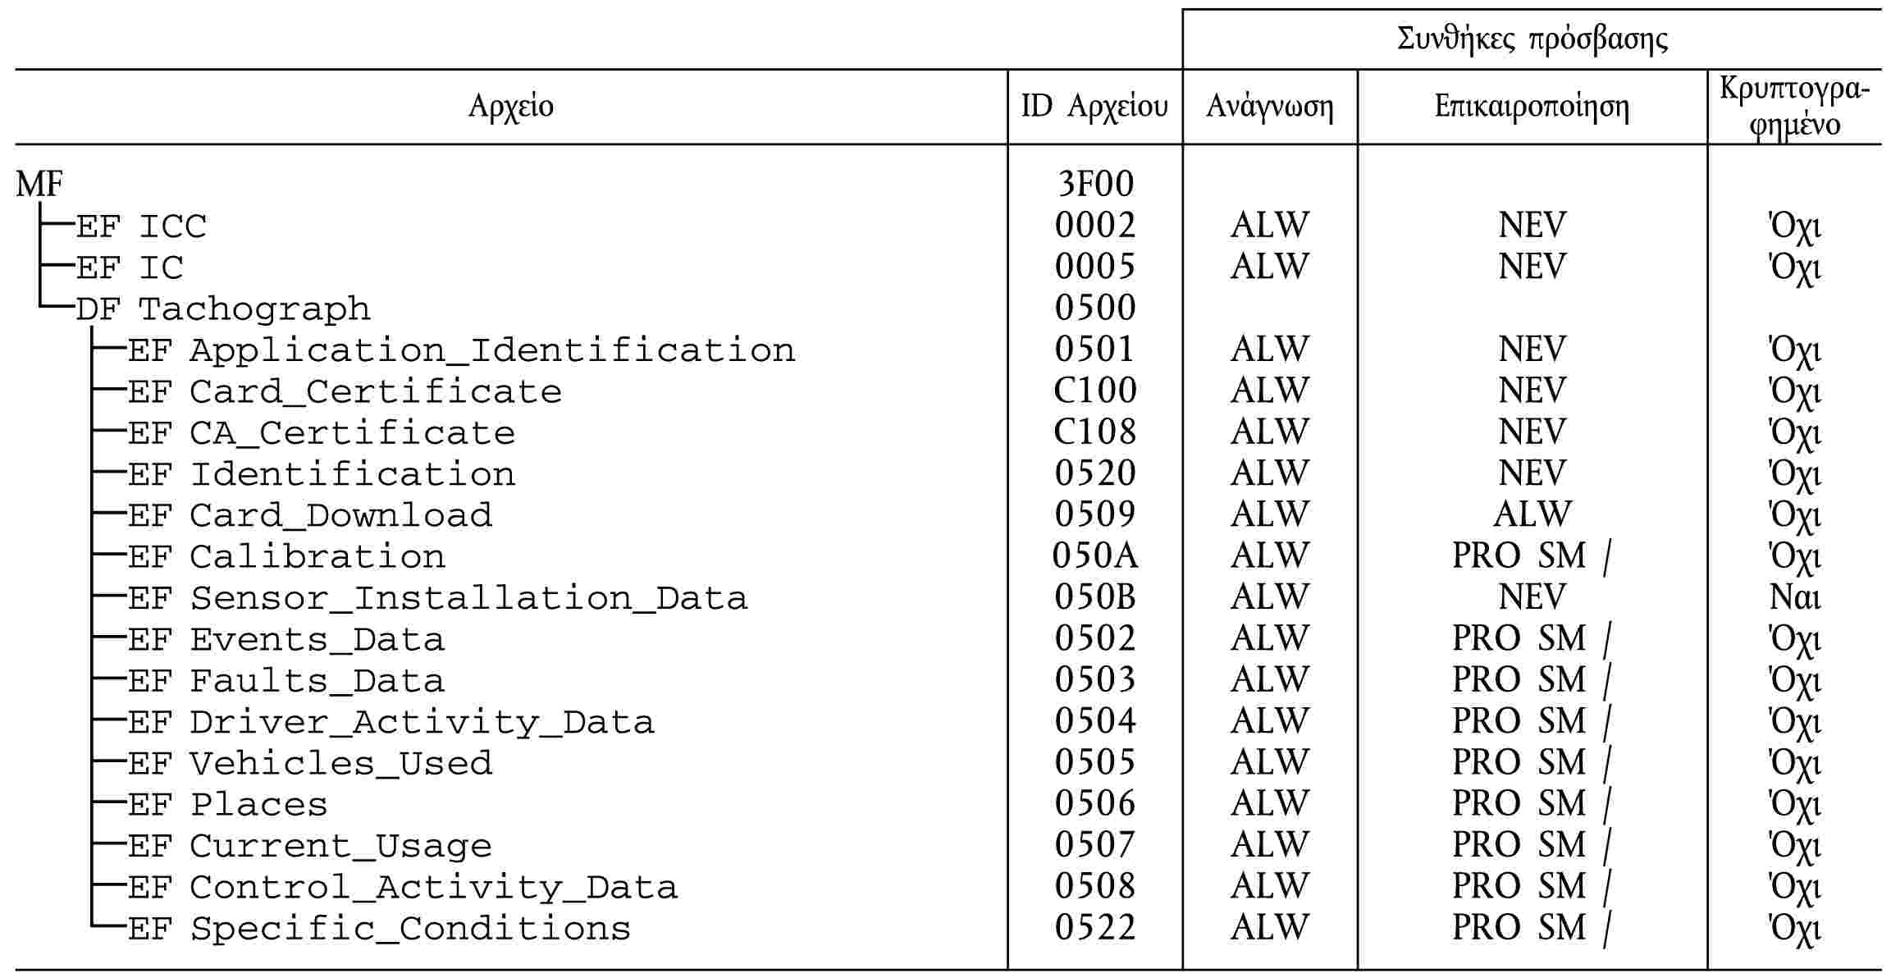Click the Επικαιροποίηση column header
The height and width of the screenshot is (978, 1891).
coord(1531,107)
